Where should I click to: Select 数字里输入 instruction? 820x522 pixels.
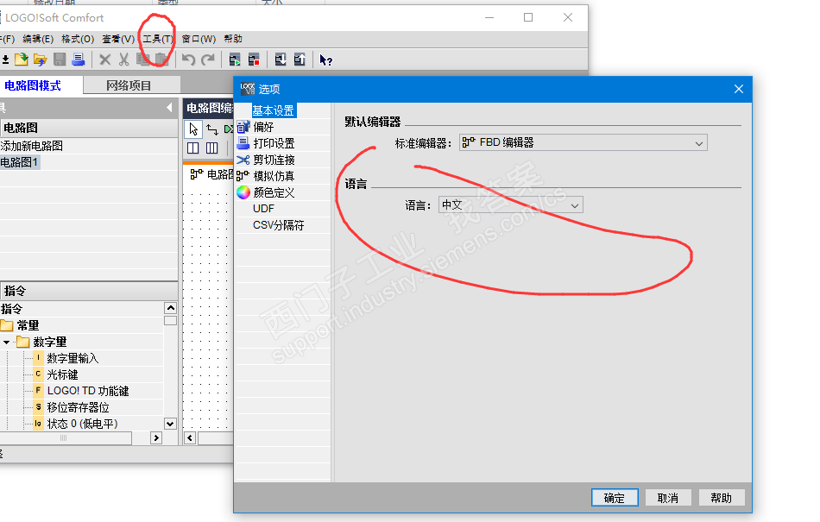coord(73,358)
